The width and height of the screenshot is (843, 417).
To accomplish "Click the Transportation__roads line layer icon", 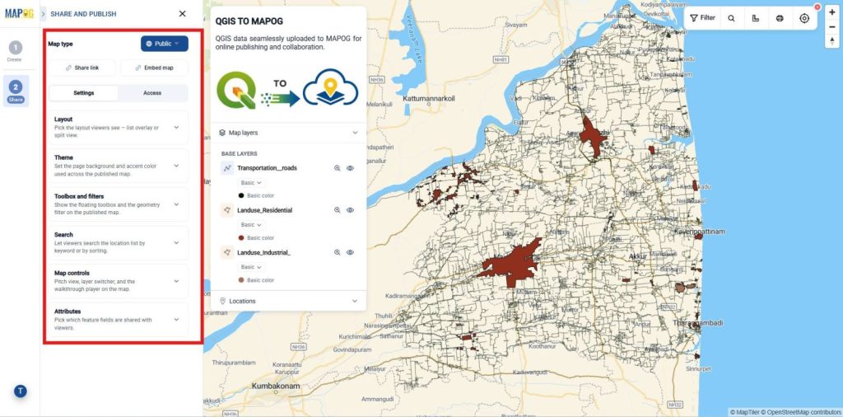I will coord(227,168).
